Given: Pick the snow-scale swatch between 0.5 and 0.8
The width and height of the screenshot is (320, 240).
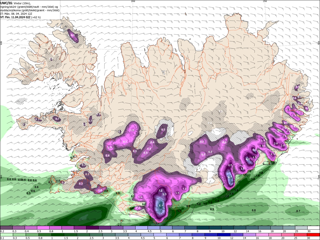Looking at the screenshot, I should [x=43, y=228].
